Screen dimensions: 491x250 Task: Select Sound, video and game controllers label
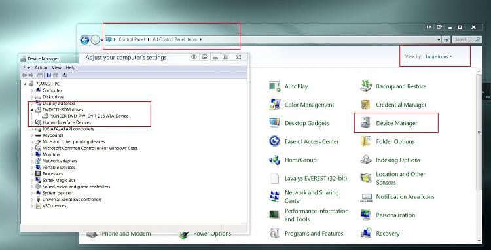tap(76, 187)
